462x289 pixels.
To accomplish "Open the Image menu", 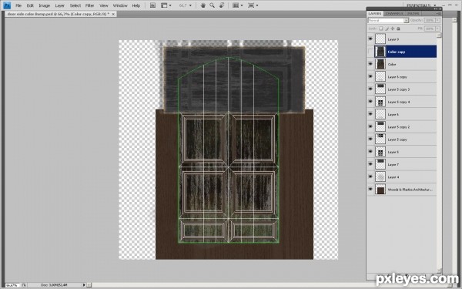I will point(44,5).
